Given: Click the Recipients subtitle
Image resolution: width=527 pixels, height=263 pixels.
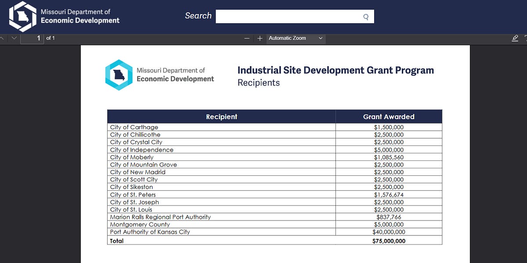Looking at the screenshot, I should (259, 83).
